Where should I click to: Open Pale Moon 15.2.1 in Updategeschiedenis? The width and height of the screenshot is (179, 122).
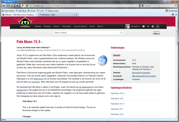[x=118, y=93]
